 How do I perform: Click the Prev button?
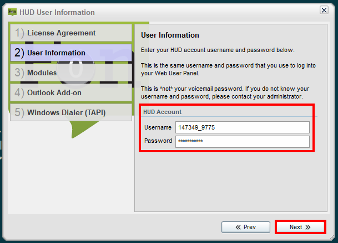point(246,227)
